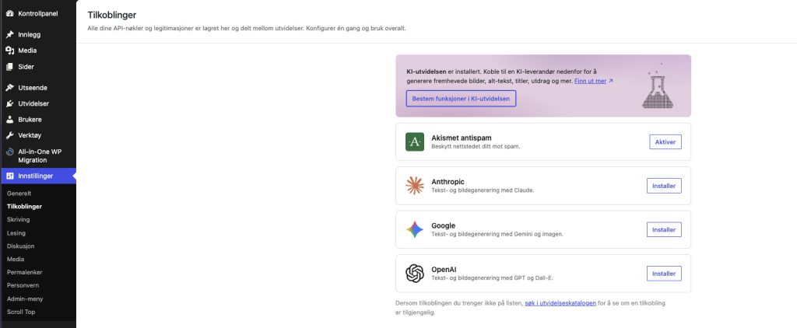797x328 pixels.
Task: Open the Skriving settings page
Action: (x=19, y=220)
